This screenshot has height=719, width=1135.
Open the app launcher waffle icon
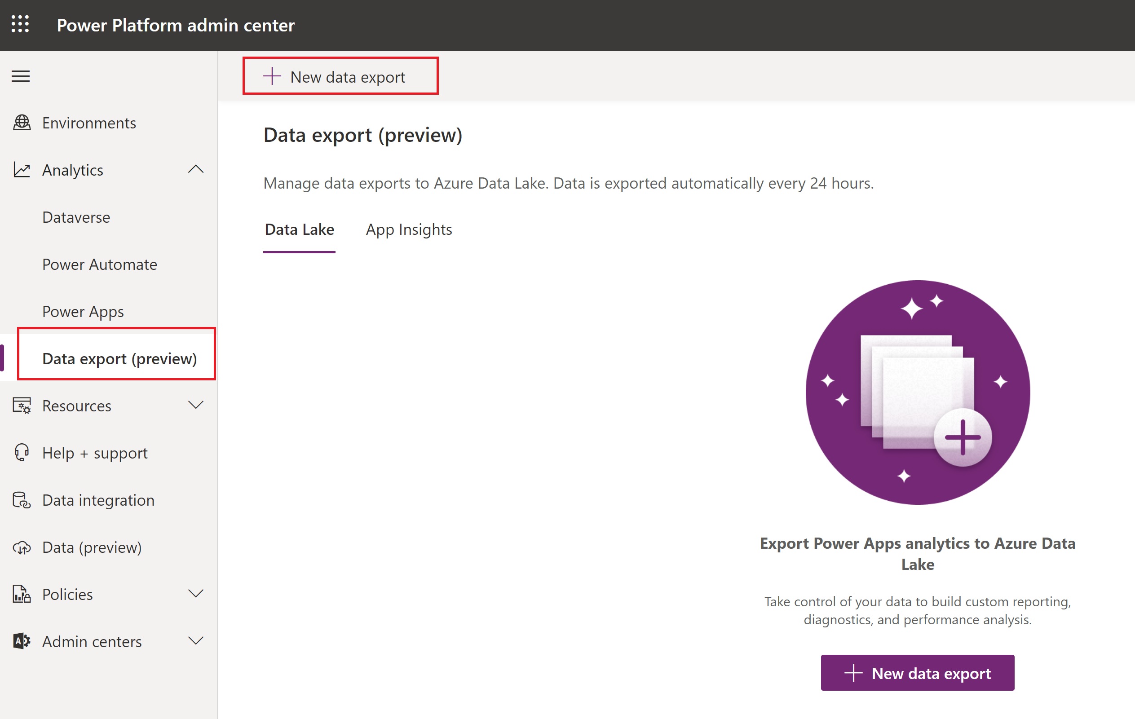click(x=20, y=24)
